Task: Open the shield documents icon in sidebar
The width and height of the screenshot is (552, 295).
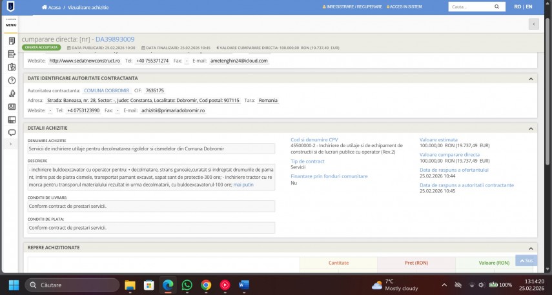Action: pos(12,67)
